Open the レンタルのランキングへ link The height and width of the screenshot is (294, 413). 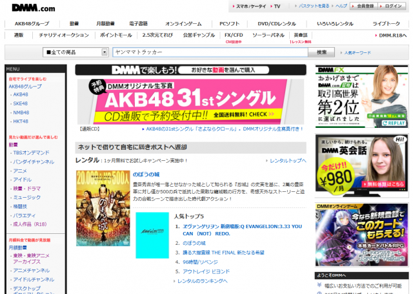[x=202, y=281]
